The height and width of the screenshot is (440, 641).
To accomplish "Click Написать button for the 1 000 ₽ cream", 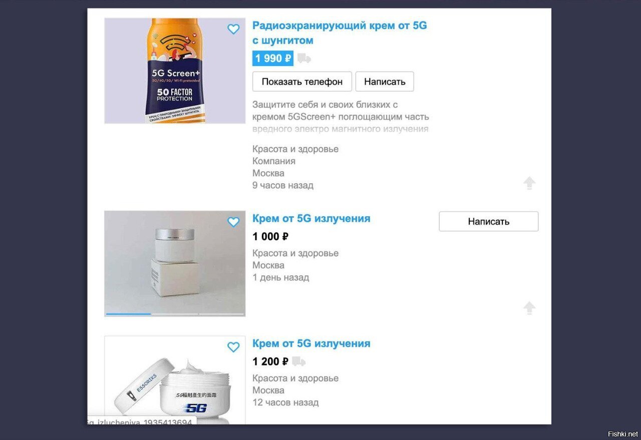I will pyautogui.click(x=489, y=221).
